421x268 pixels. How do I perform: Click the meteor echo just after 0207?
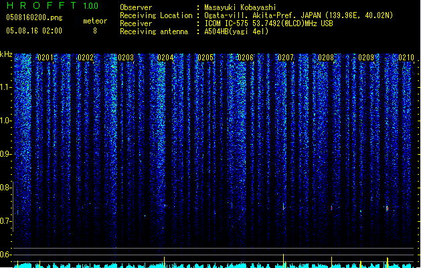click(x=284, y=207)
